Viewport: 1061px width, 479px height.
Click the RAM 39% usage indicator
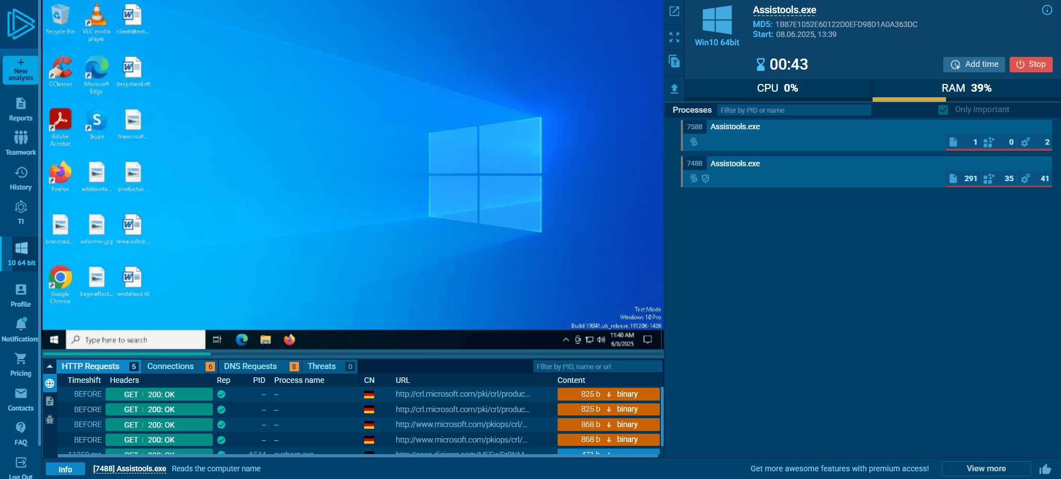[x=966, y=88]
